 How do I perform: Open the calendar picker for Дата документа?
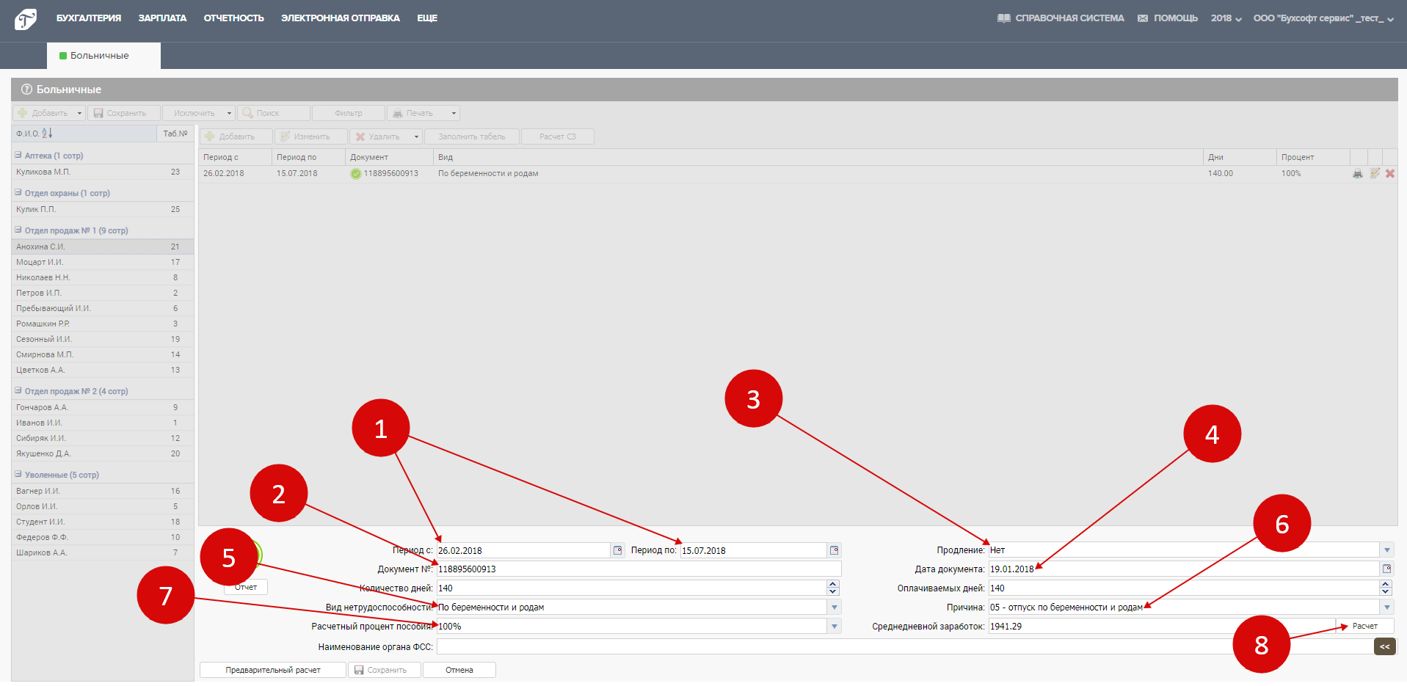[1387, 569]
